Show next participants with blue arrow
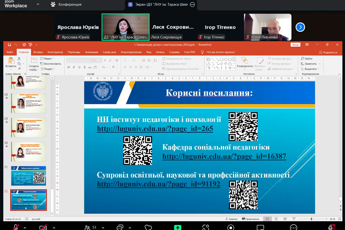Viewport: 345px width, 230px height. (x=301, y=27)
